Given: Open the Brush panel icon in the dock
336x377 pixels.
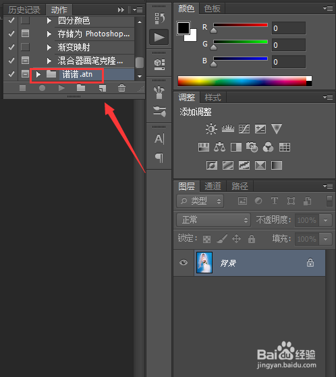Looking at the screenshot, I should pos(159,112).
